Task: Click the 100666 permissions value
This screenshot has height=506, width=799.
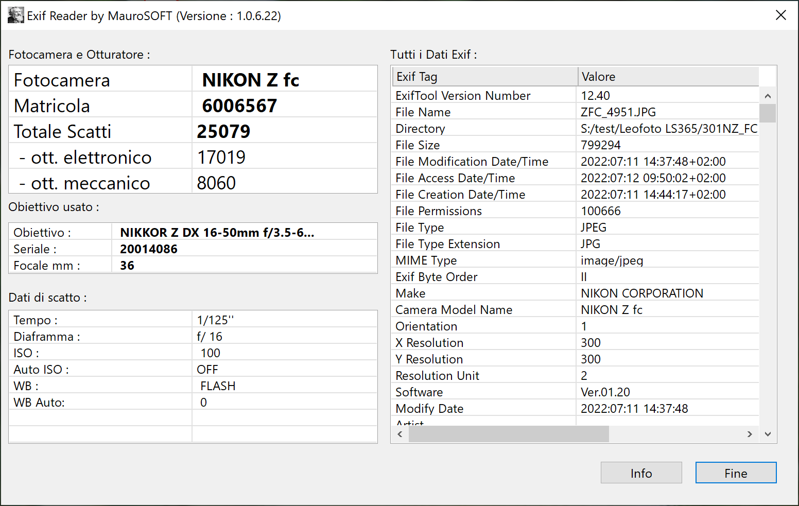Action: click(x=600, y=211)
